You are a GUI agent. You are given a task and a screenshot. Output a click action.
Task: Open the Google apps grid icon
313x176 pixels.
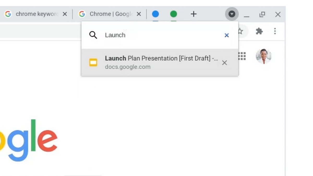point(242,56)
